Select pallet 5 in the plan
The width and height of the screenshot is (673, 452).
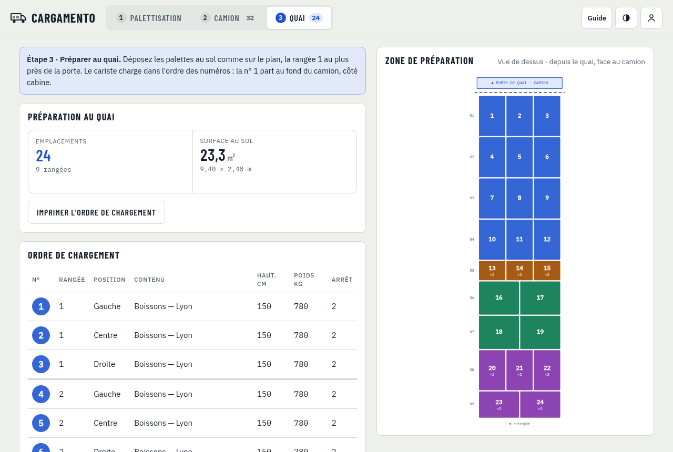coord(519,157)
